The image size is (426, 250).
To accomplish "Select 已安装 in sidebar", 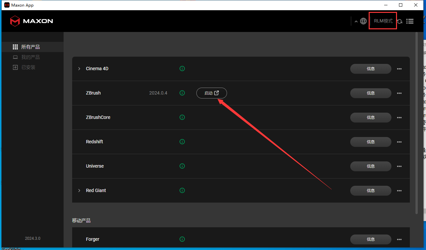I will click(x=33, y=67).
